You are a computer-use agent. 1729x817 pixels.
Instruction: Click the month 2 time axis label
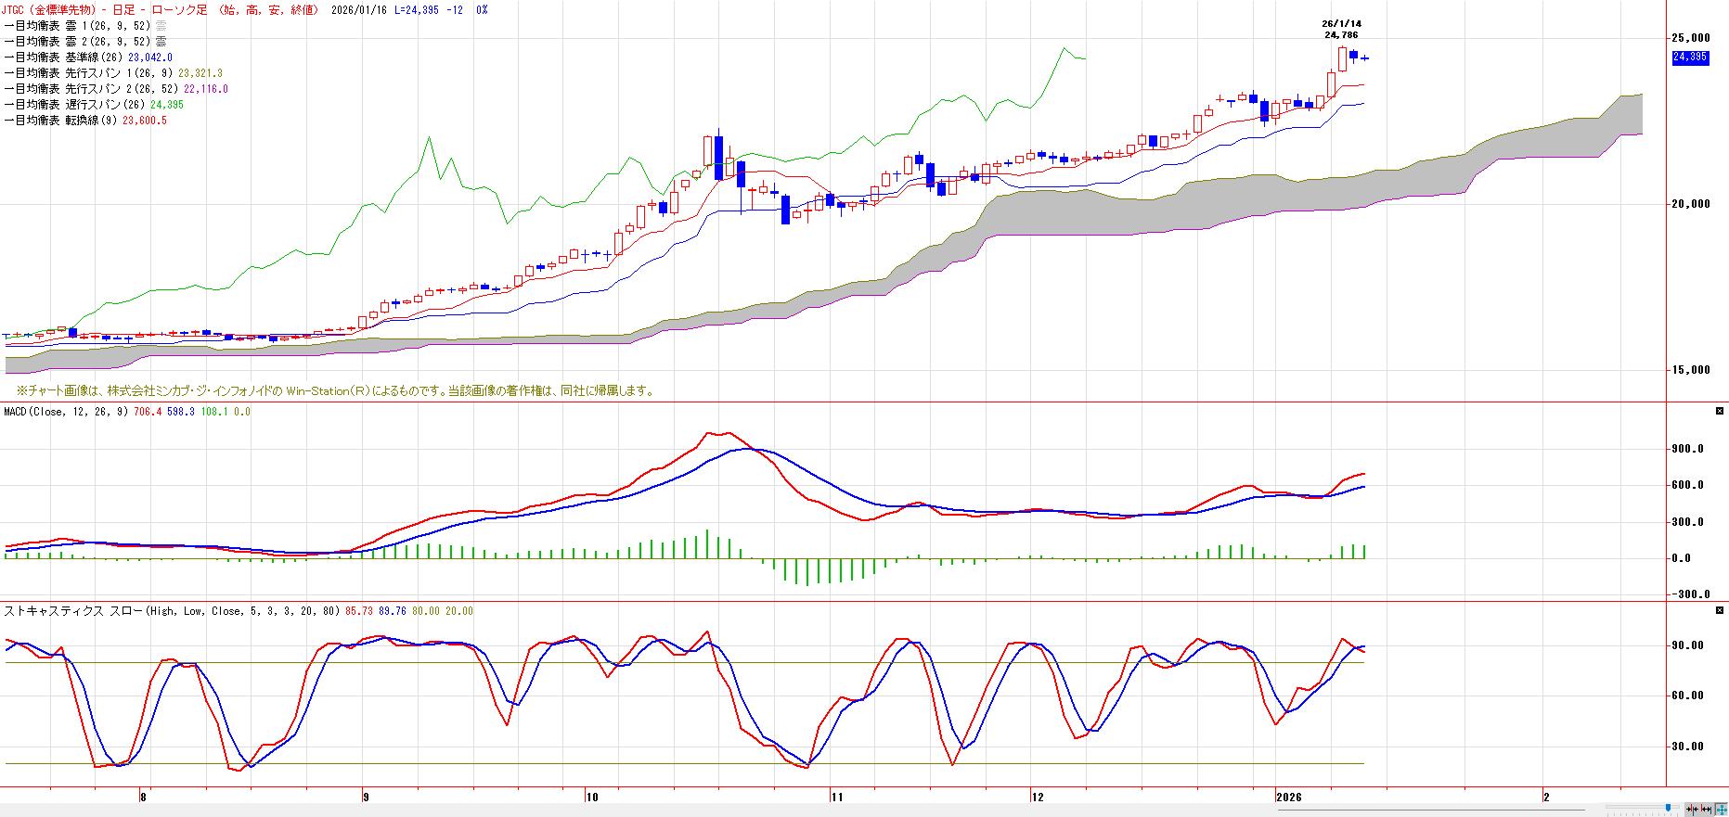tap(1546, 797)
